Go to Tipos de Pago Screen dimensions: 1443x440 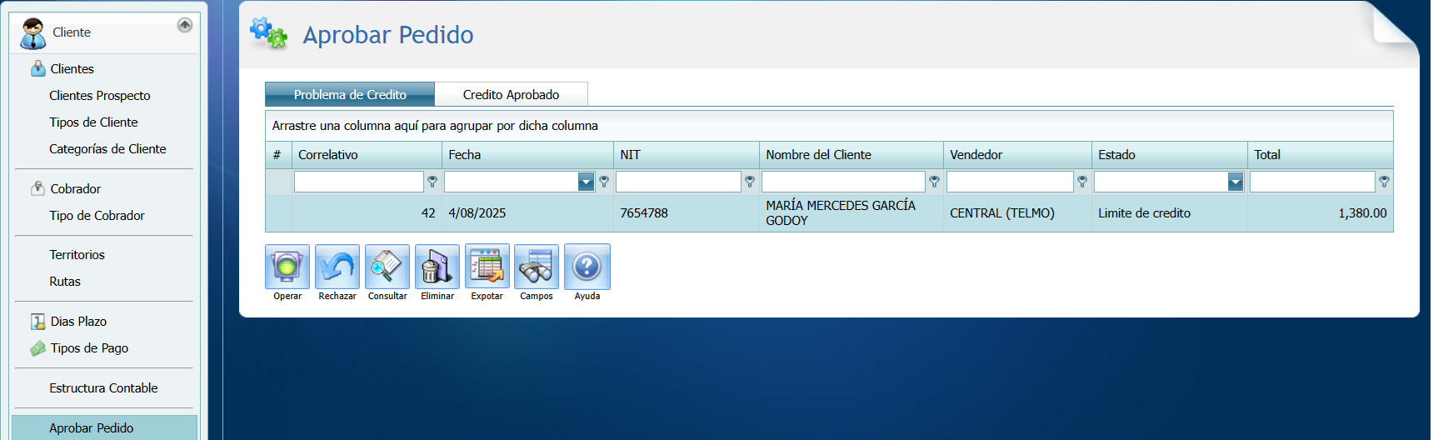(89, 348)
